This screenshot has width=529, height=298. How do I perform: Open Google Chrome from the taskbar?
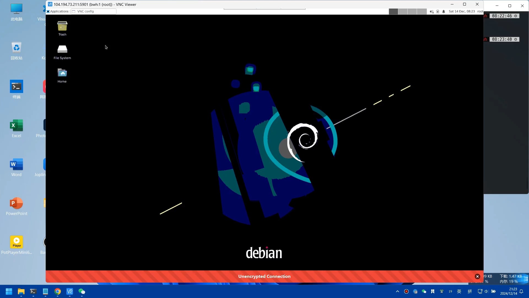[58, 291]
